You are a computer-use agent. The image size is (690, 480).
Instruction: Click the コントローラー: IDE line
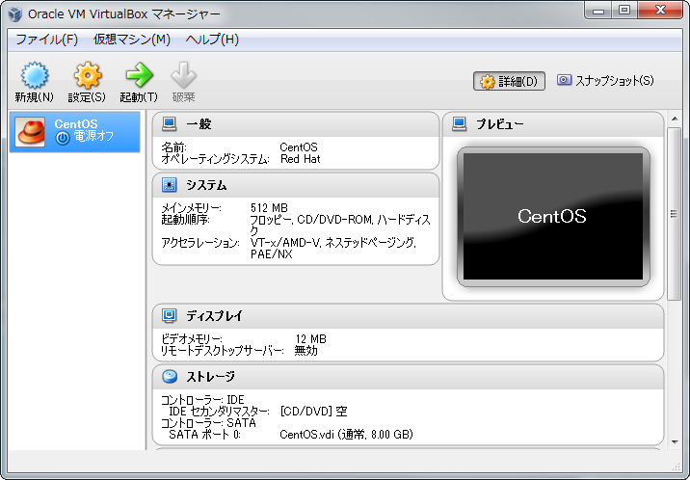click(x=202, y=399)
